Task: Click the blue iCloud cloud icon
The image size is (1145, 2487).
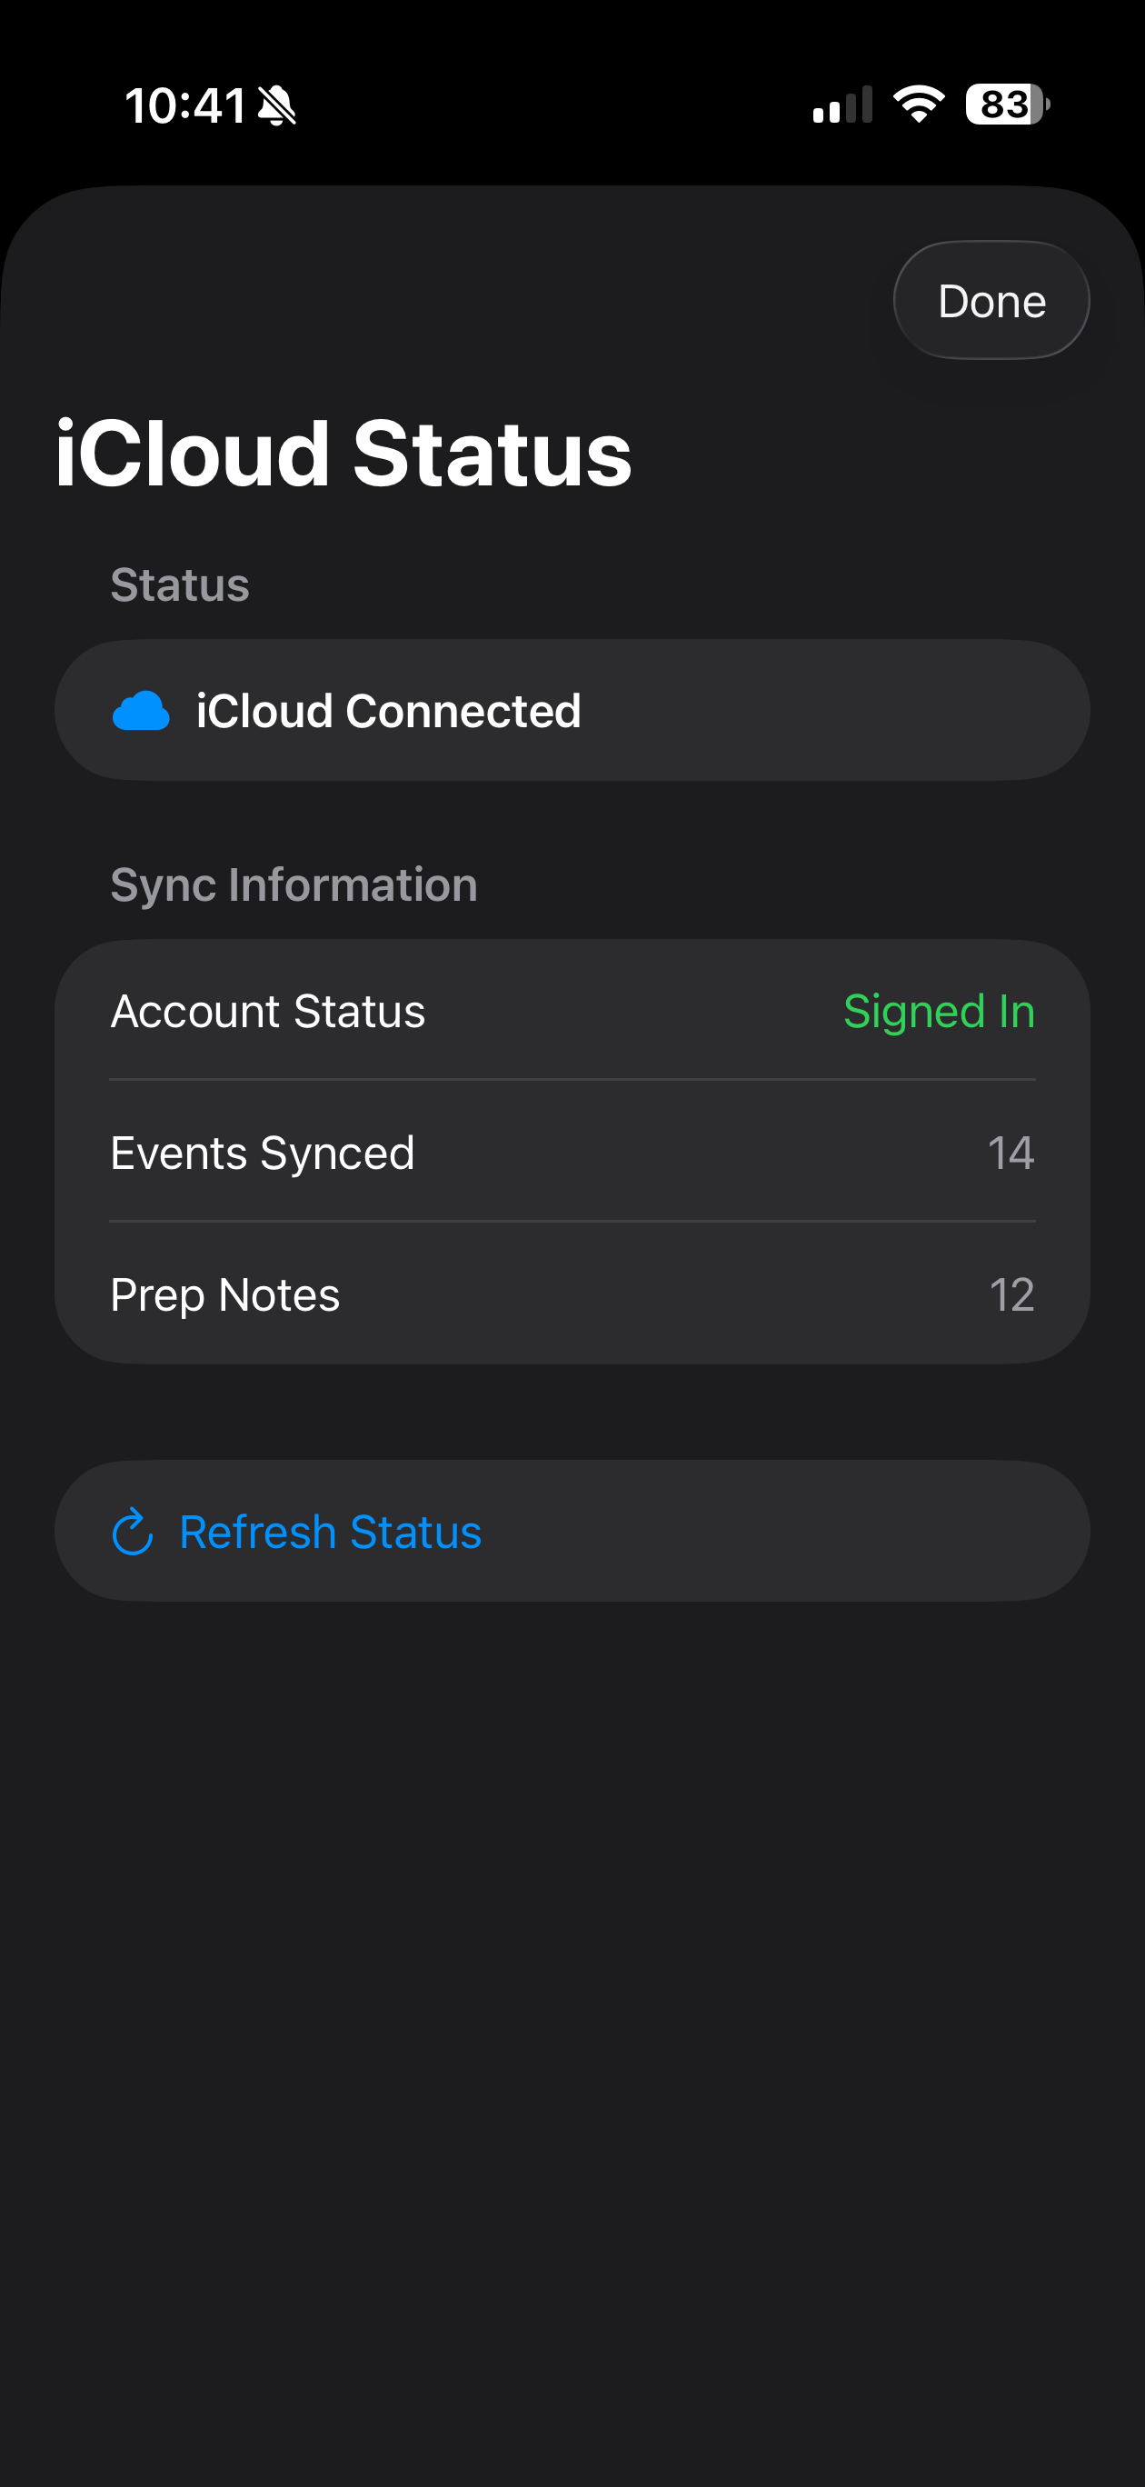Action: click(141, 712)
